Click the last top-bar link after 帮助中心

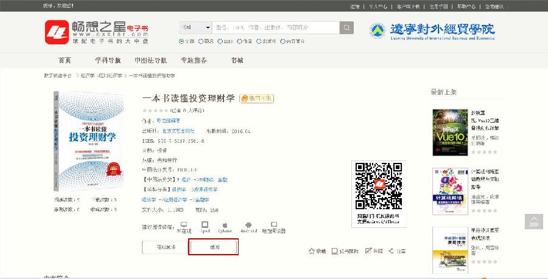[494, 6]
